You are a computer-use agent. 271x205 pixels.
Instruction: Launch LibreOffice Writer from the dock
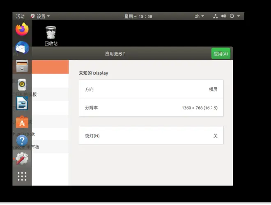[22, 103]
